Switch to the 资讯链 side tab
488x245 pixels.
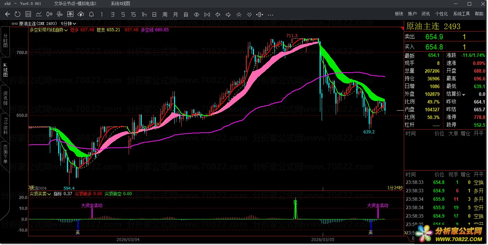tap(5, 98)
